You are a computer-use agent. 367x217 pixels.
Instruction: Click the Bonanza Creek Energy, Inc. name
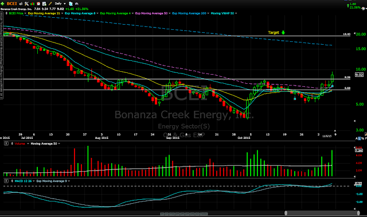tap(16, 9)
